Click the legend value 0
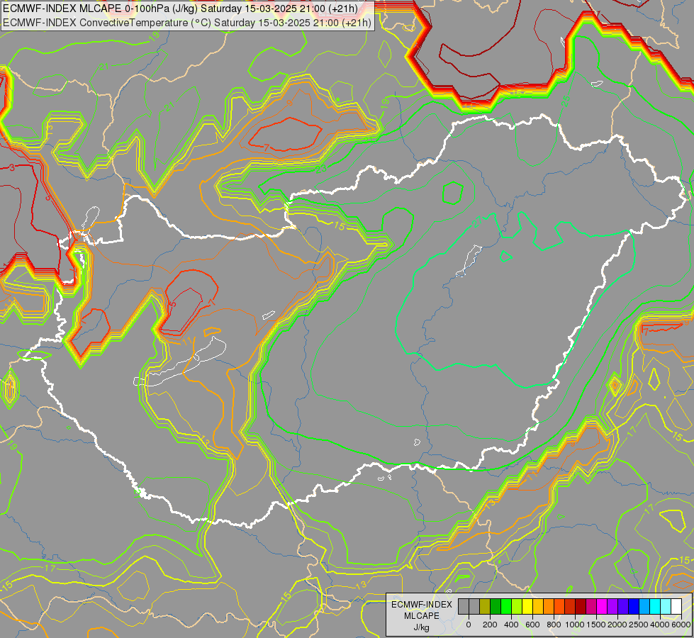The width and height of the screenshot is (694, 638). click(x=469, y=625)
